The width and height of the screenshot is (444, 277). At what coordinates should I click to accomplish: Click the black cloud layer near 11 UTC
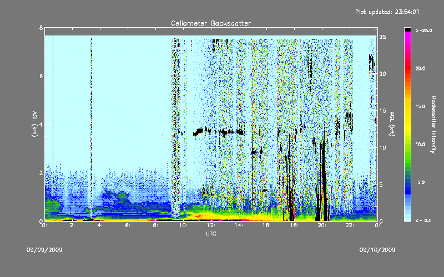pos(198,132)
